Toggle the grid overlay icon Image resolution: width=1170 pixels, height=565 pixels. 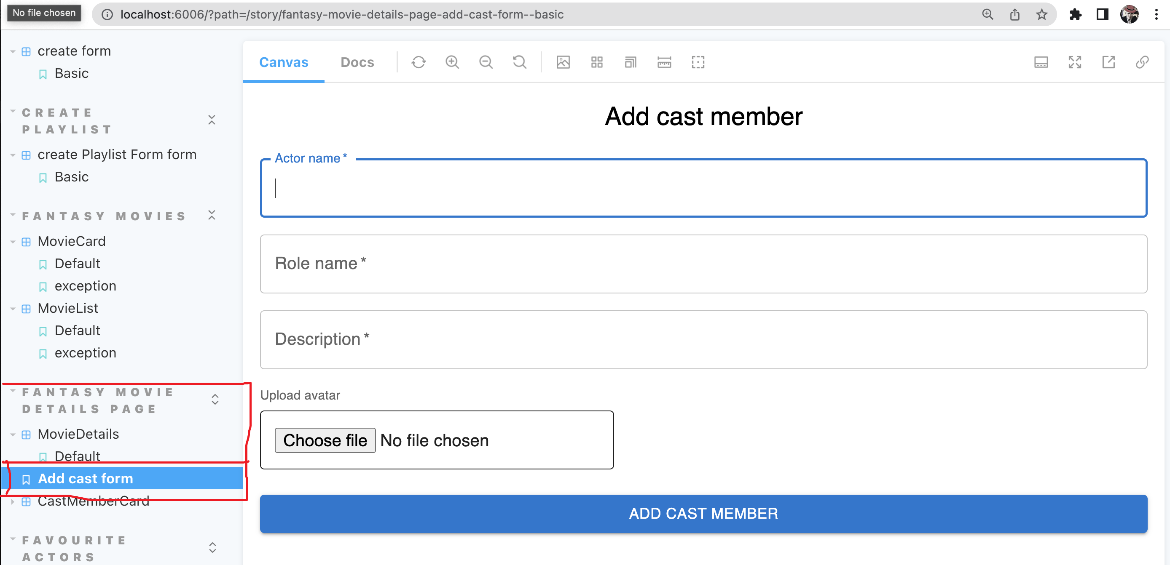(x=596, y=62)
